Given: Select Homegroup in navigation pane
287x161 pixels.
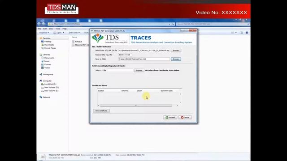Looking at the screenshot, I should coord(48,74).
